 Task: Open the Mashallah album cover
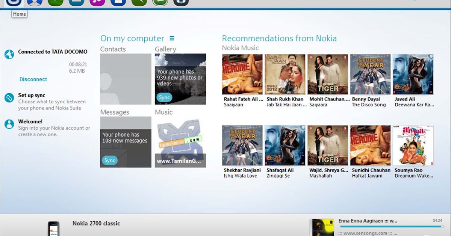pos(328,145)
